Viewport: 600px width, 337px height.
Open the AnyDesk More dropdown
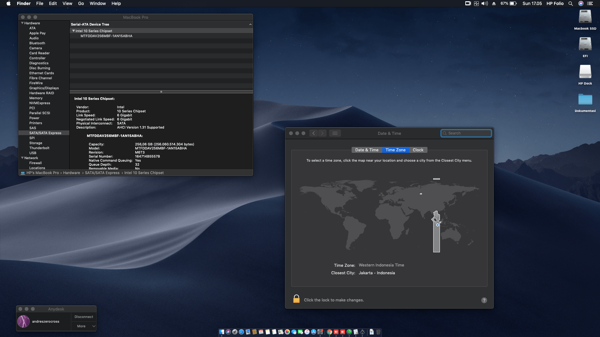click(84, 326)
